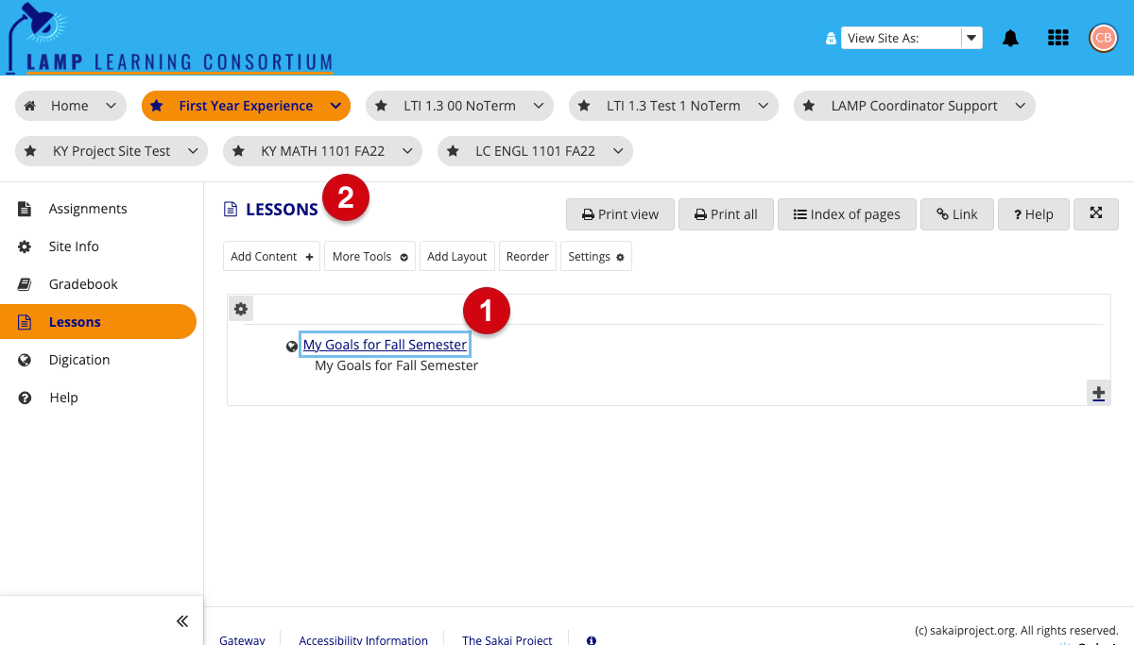The height and width of the screenshot is (645, 1134).
Task: Expand LC ENGL 1101 FA22 chevron
Action: pyautogui.click(x=618, y=151)
